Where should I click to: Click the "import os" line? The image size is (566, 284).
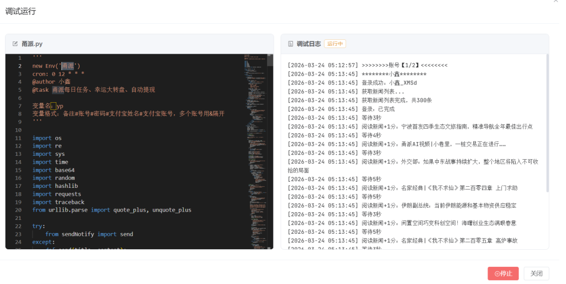point(47,138)
